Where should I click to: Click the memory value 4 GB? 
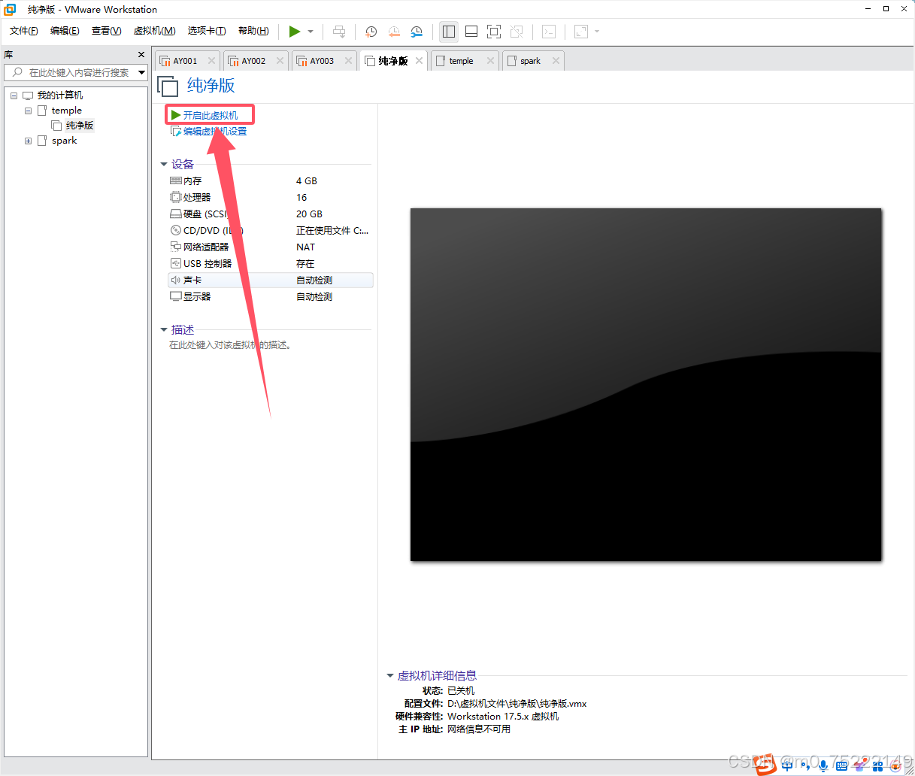point(307,180)
